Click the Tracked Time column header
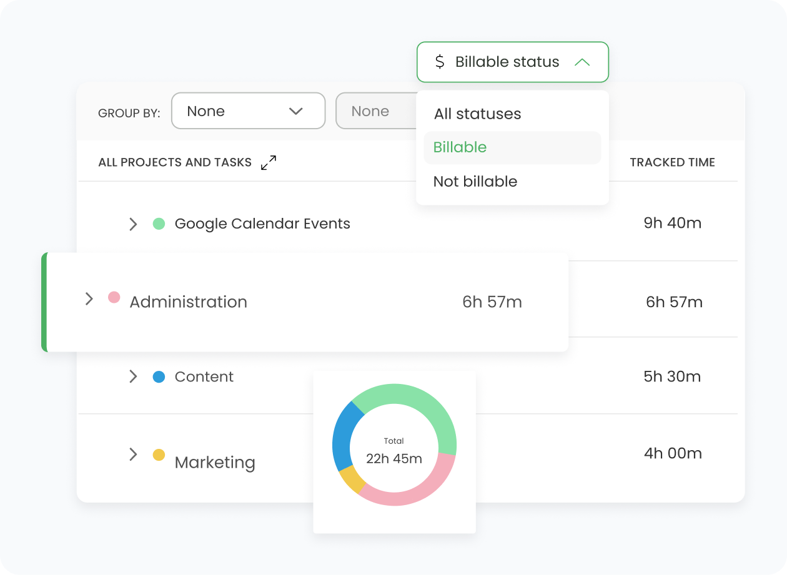Screen dimensions: 787x575 coord(672,162)
